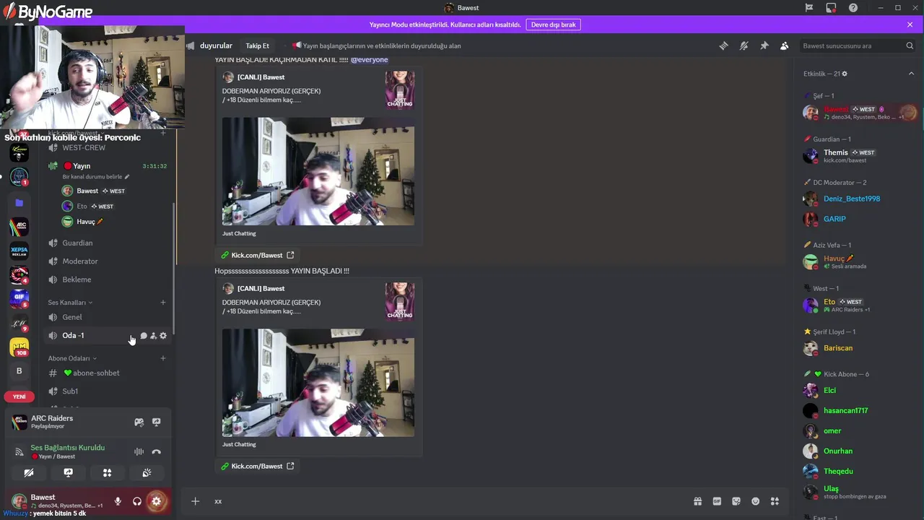
Task: Open member 'Themis' in member list
Action: 860,155
